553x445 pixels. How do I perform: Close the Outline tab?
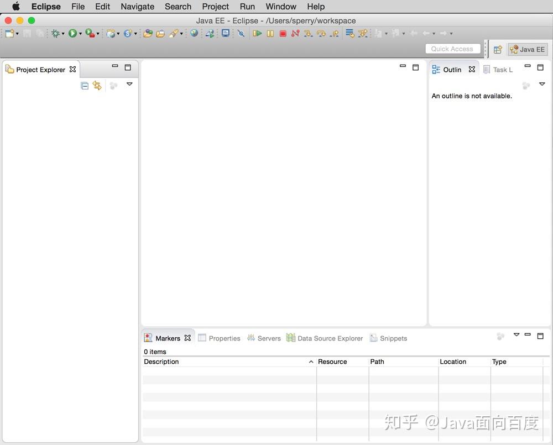[472, 70]
